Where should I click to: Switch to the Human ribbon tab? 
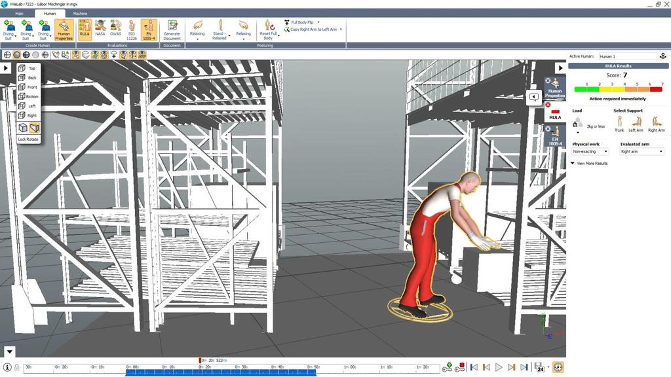[x=50, y=14]
